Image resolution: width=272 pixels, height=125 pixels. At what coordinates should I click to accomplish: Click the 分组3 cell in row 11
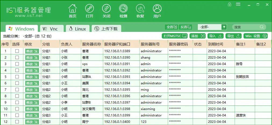coord(50,115)
